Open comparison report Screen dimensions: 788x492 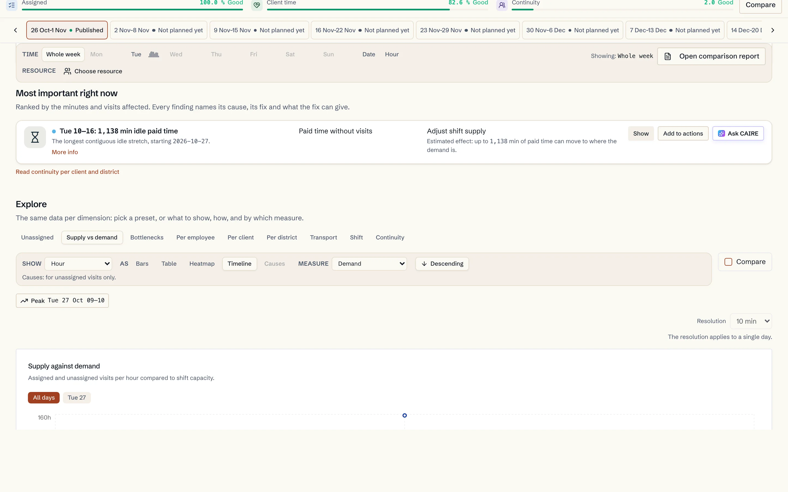coord(711,56)
